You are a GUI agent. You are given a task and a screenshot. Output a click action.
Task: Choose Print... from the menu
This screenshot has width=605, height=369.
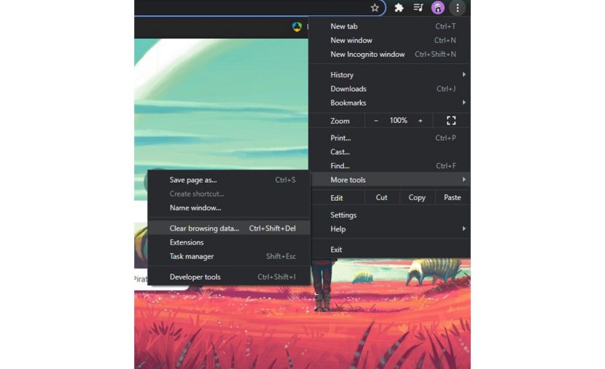pos(390,138)
